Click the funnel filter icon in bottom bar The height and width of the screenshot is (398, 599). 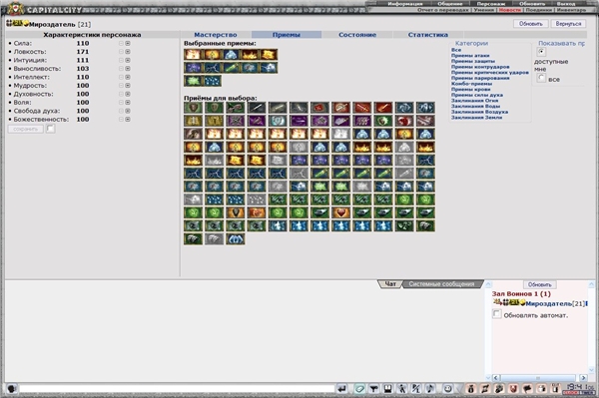click(373, 389)
